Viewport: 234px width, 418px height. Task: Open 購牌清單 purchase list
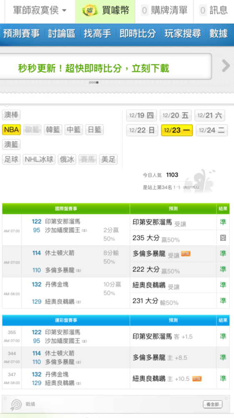(164, 11)
